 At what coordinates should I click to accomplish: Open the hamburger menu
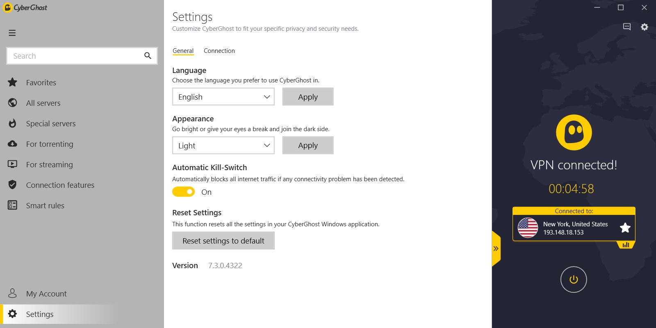click(x=12, y=33)
